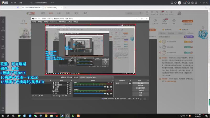This screenshot has width=210, height=118.
Task: Add a new source with the plus icon
Action: tap(54, 96)
